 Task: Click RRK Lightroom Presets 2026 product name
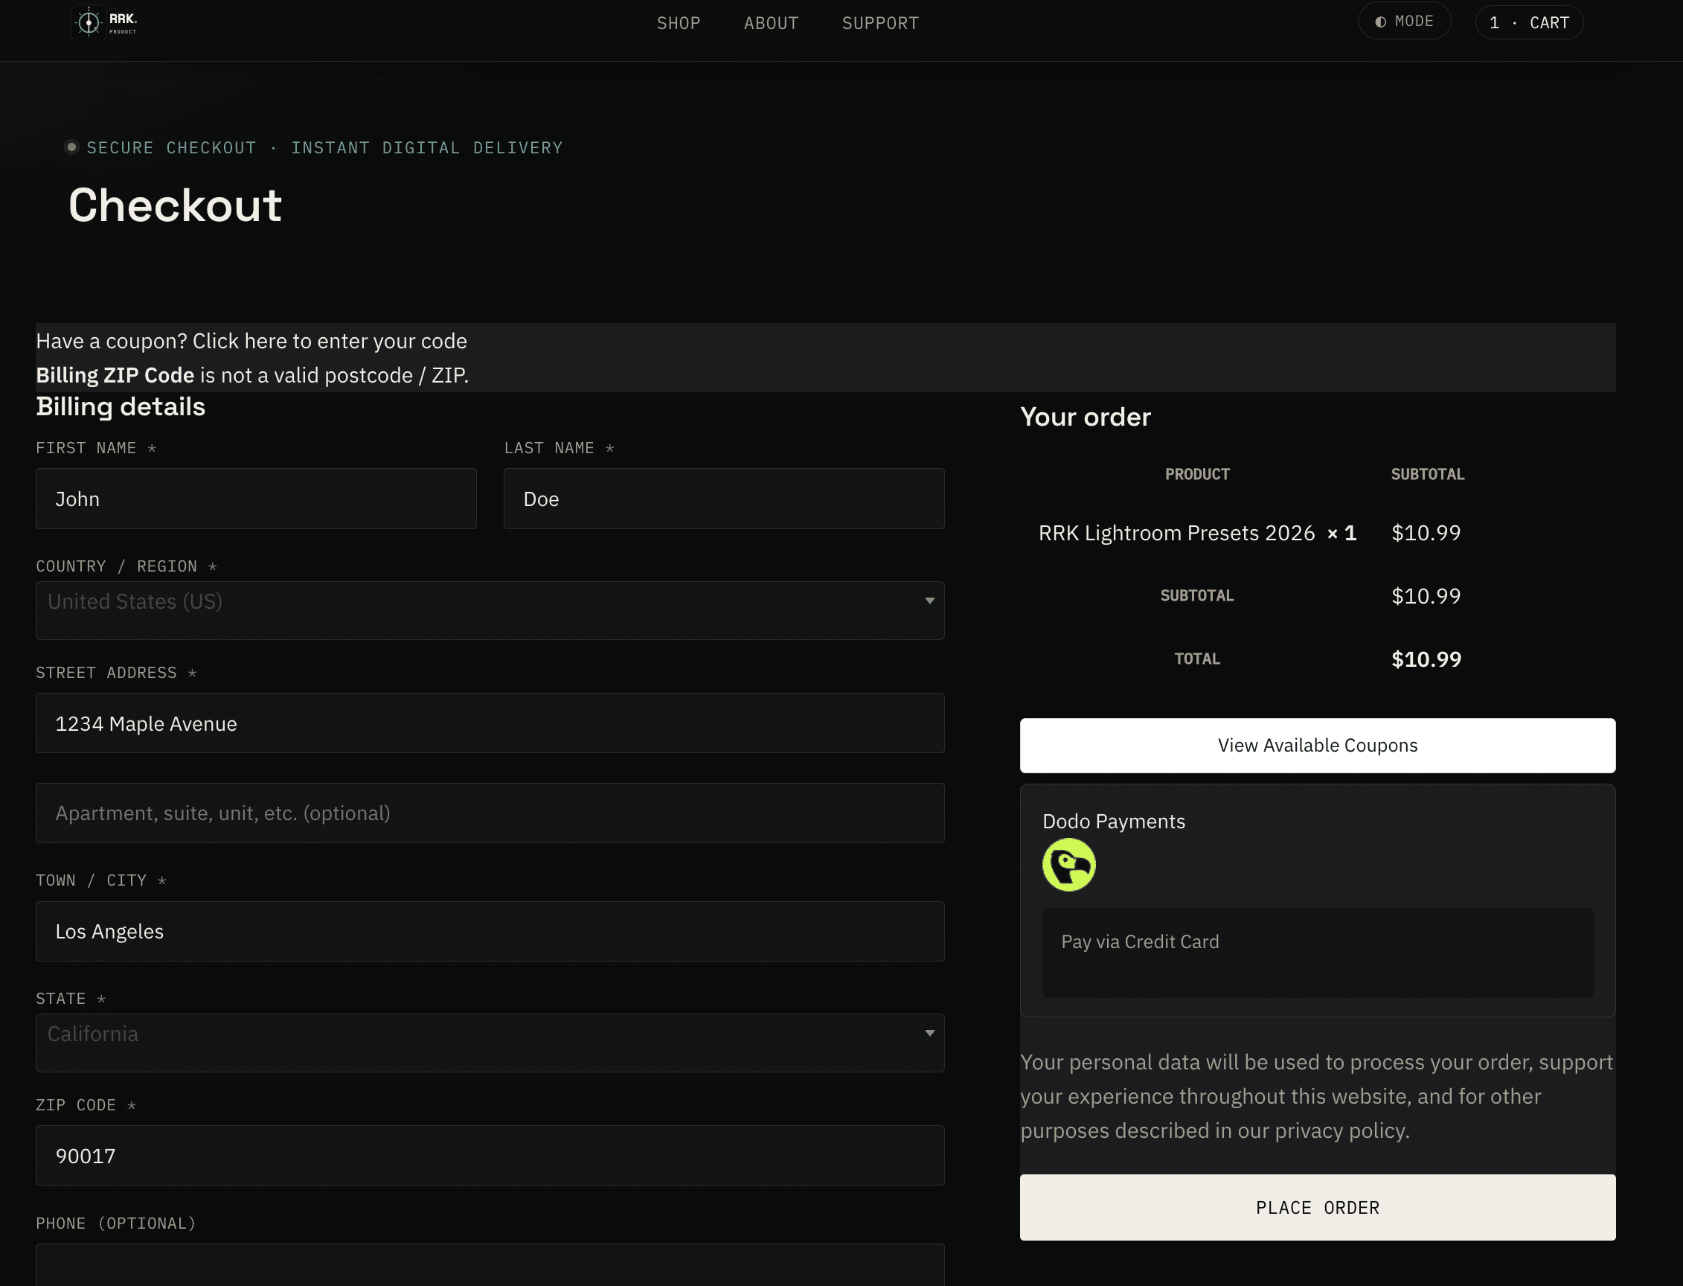[1176, 533]
